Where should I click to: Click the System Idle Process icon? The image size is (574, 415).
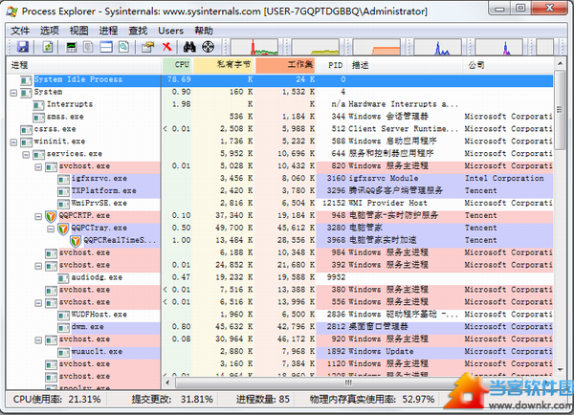[x=26, y=79]
